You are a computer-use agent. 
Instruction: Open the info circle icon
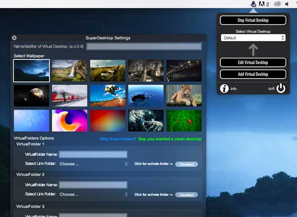(224, 89)
